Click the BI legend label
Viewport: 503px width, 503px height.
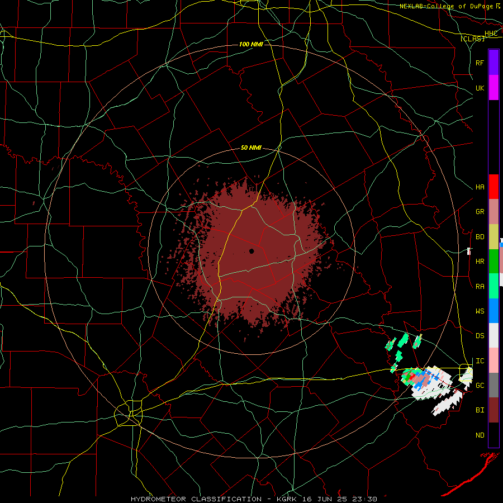480,410
